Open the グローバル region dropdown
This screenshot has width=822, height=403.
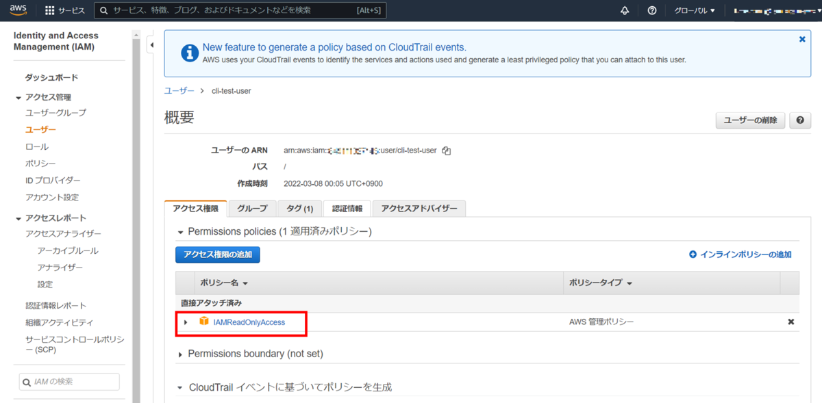695,11
